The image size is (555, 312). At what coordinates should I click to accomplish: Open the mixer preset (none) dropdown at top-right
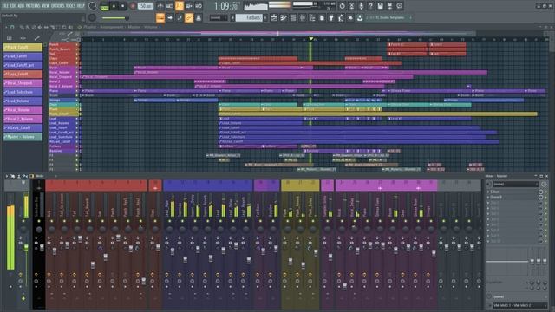[515, 185]
